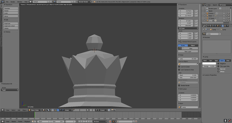Open the pivot point selector icon
Image resolution: width=232 pixels, height=123 pixels.
(x=49, y=110)
